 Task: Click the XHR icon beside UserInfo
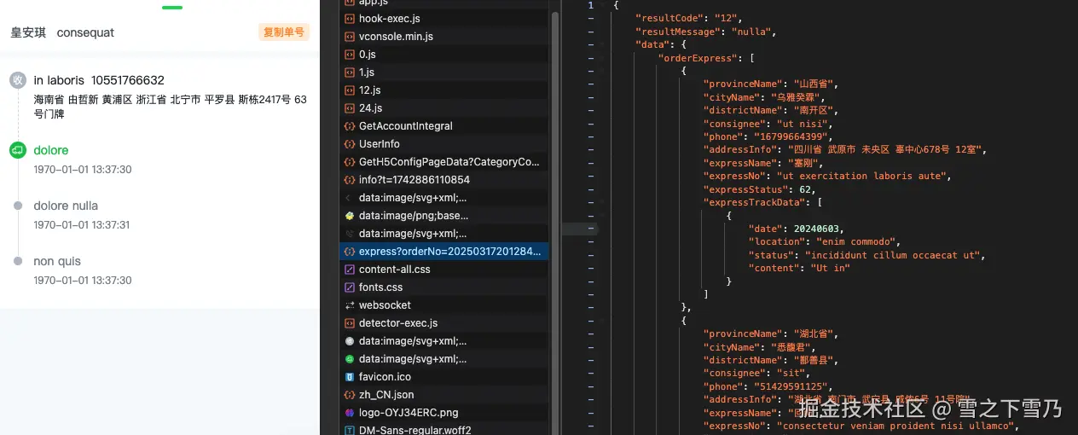350,143
